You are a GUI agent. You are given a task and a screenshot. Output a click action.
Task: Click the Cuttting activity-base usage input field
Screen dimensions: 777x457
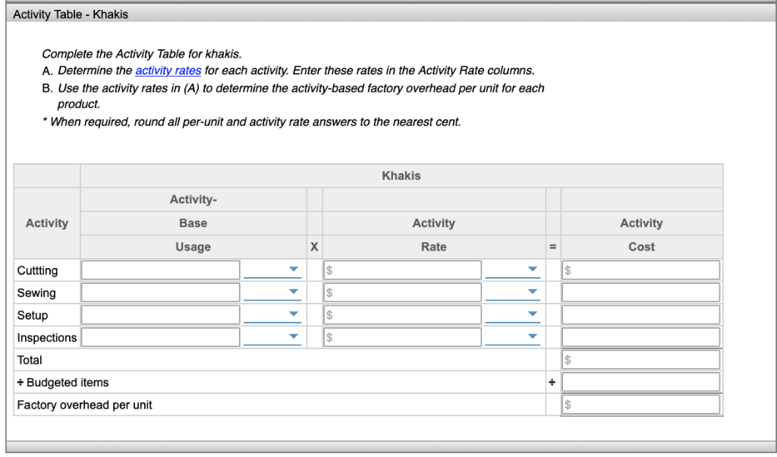(x=161, y=270)
